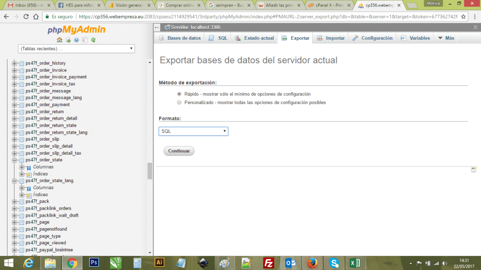Click the Windows Start button
The width and height of the screenshot is (481, 270).
tap(9, 263)
